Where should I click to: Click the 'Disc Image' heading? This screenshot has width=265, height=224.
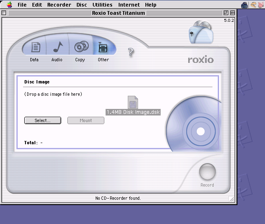coord(37,82)
